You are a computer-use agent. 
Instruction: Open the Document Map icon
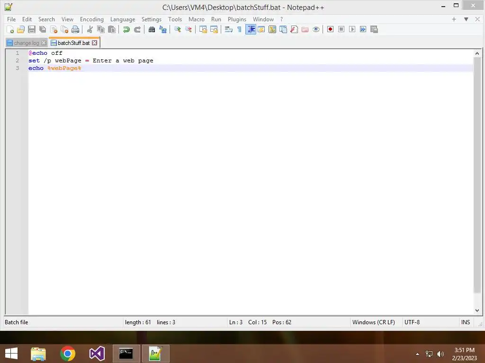(272, 29)
